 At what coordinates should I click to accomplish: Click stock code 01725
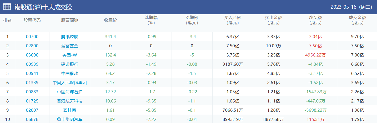tap(32, 101)
